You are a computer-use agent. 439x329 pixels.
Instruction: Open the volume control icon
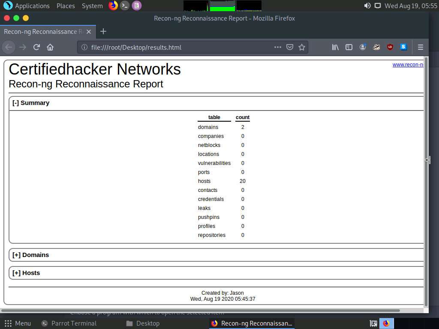[367, 6]
